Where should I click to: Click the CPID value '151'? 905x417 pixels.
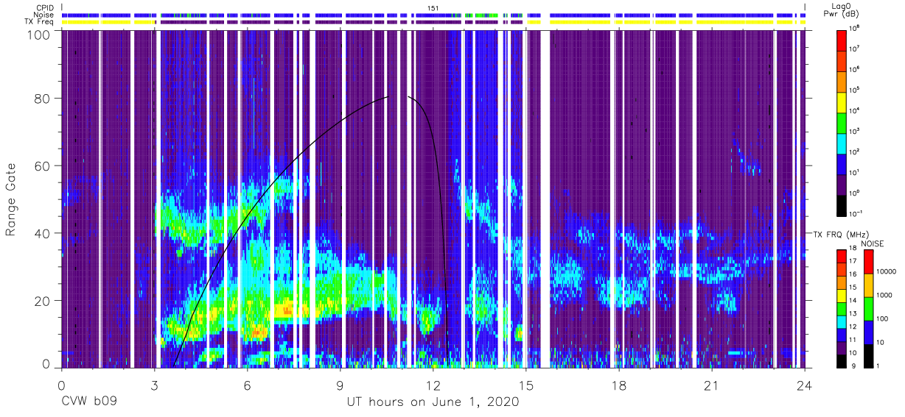433,8
